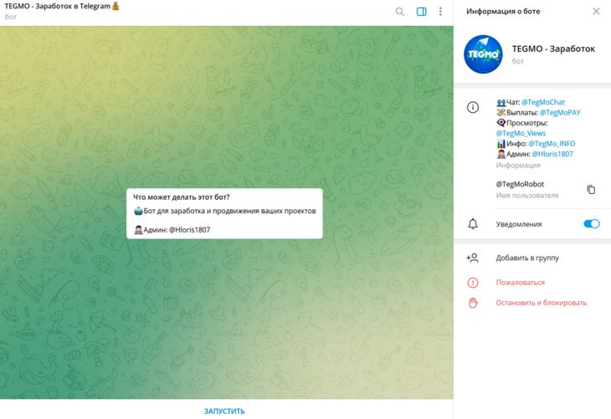Viewport: 611px width, 419px height.
Task: Copy the @TegMoRobot username icon
Action: 591,190
